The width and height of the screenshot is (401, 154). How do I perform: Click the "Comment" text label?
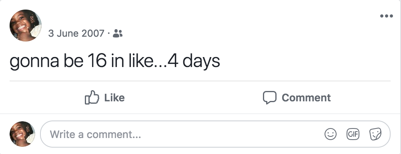click(306, 98)
